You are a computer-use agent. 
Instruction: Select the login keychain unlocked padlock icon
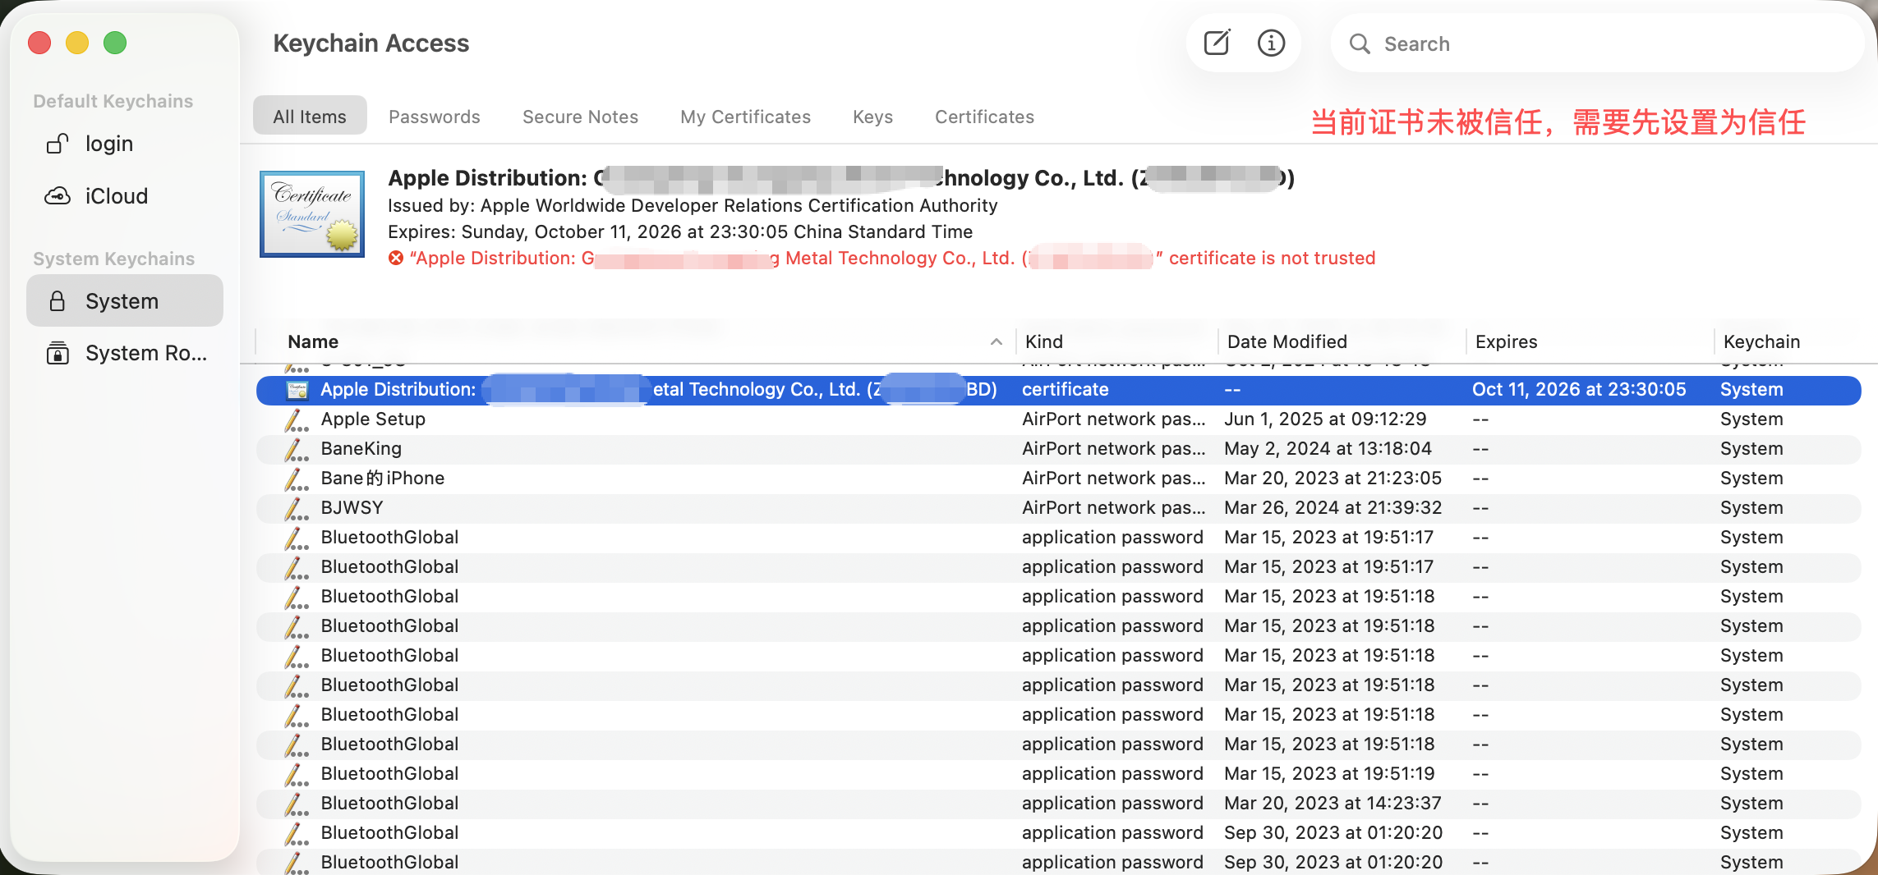click(x=57, y=144)
